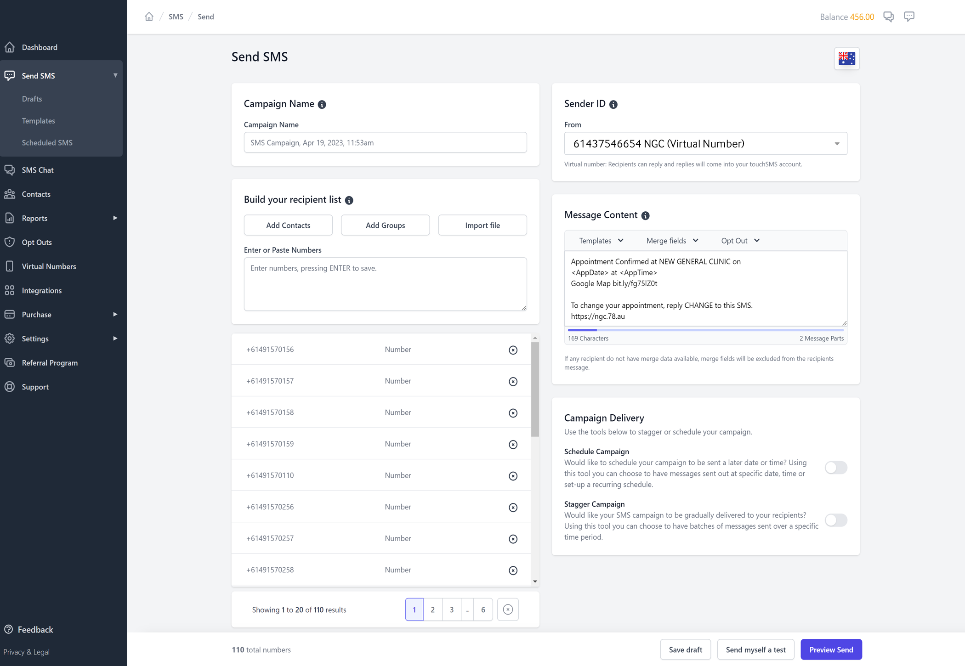Turn on Stagger Campaign switch
965x666 pixels.
835,520
